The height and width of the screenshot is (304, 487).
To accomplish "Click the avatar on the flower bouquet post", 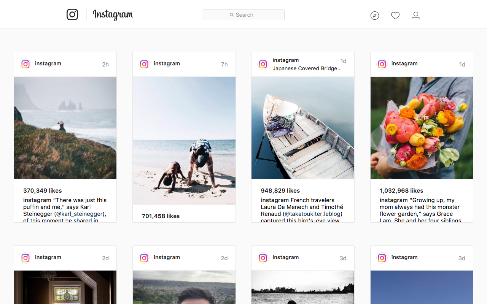I will tap(382, 64).
